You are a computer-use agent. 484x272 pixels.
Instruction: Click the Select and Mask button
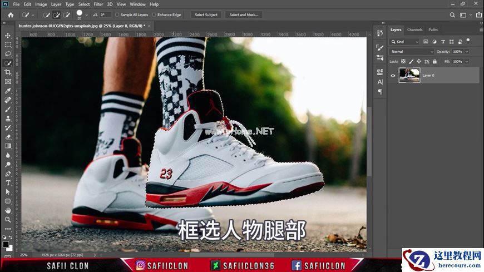(244, 14)
